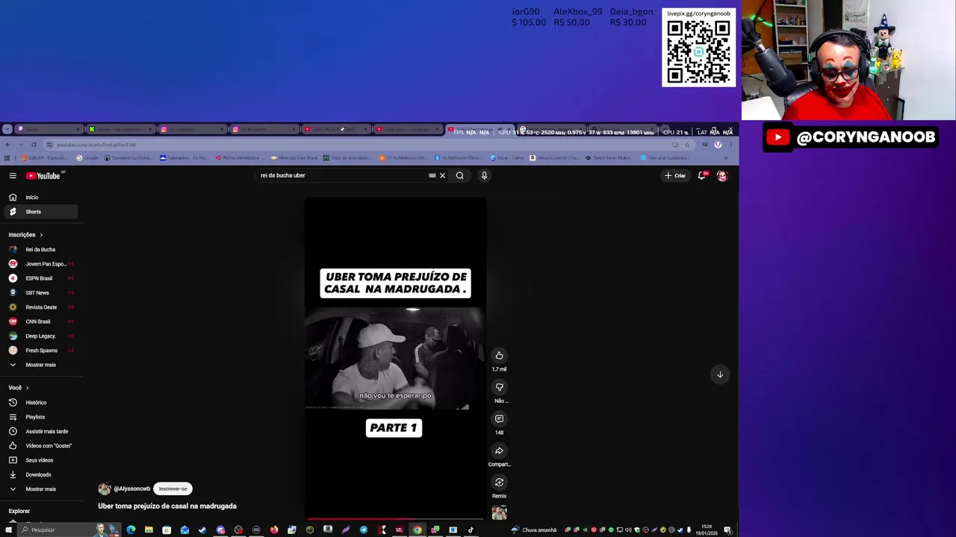Viewport: 956px width, 537px height.
Task: Expand Mostrar mais under Downloads
Action: point(40,489)
